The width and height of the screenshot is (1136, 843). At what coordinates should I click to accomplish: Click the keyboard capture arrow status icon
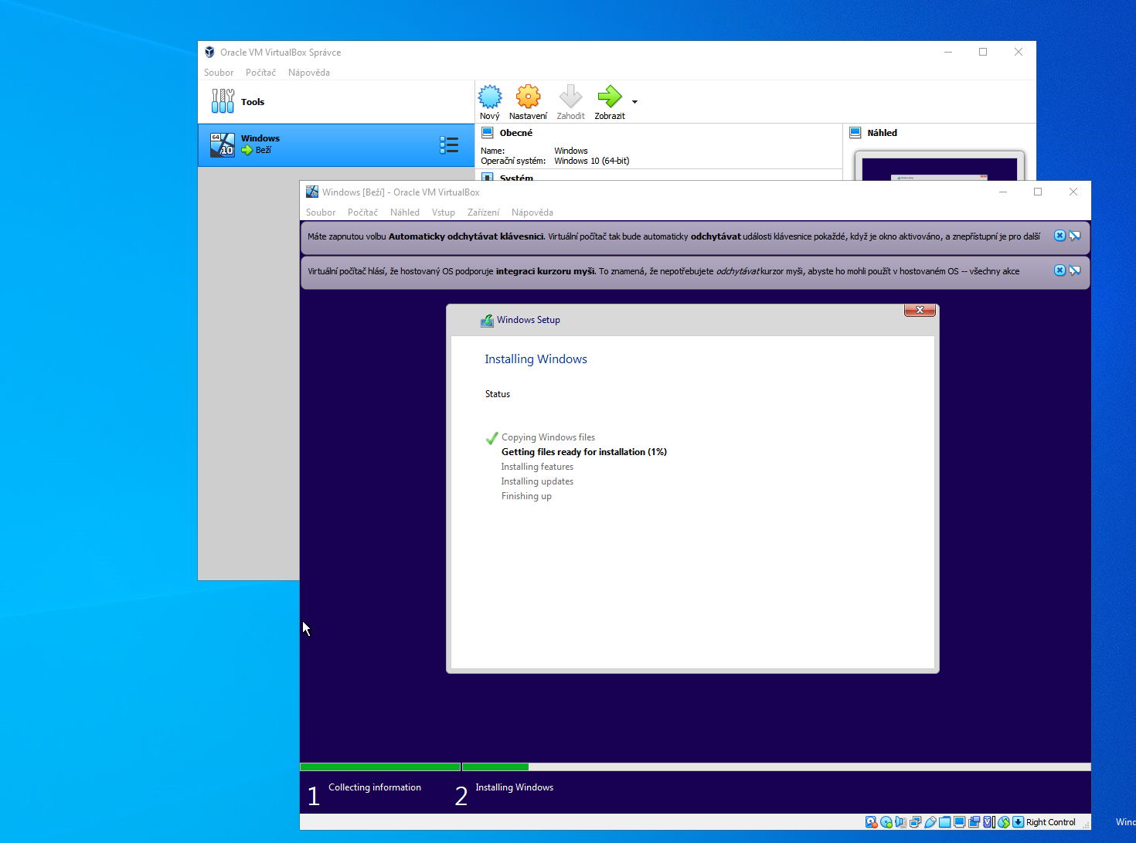[x=1018, y=822]
